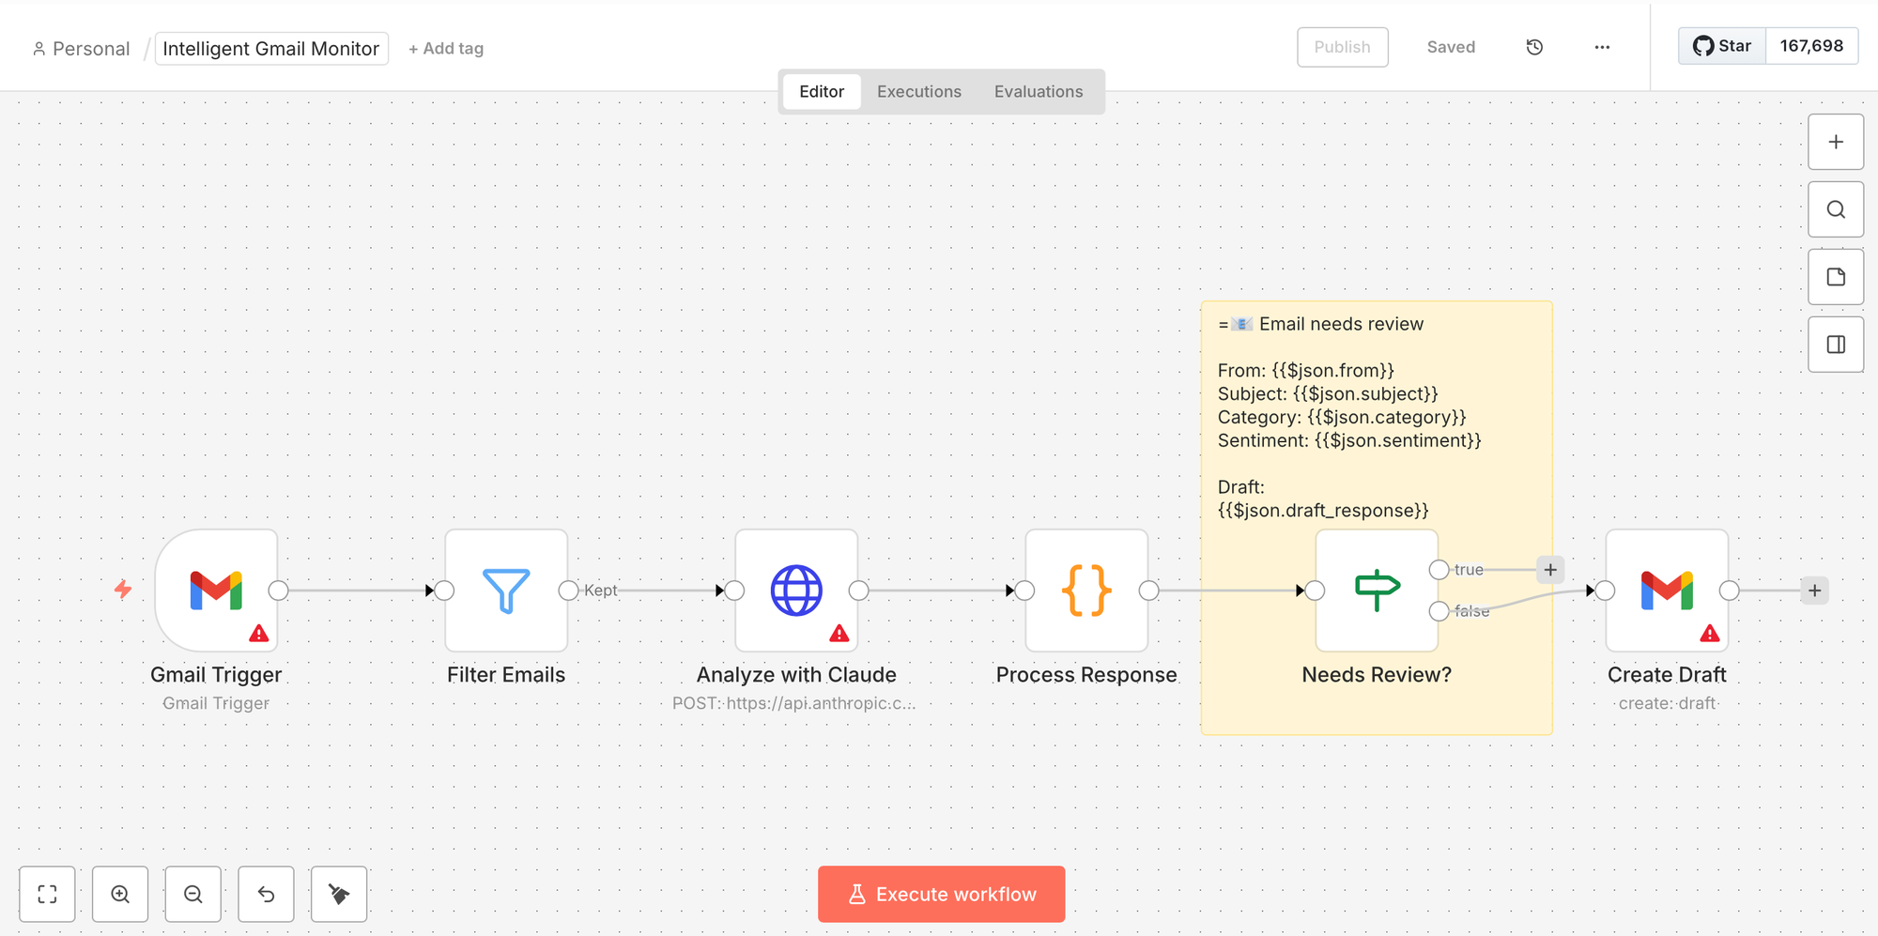Fit the workflow to view
1878x936 pixels.
coord(47,894)
